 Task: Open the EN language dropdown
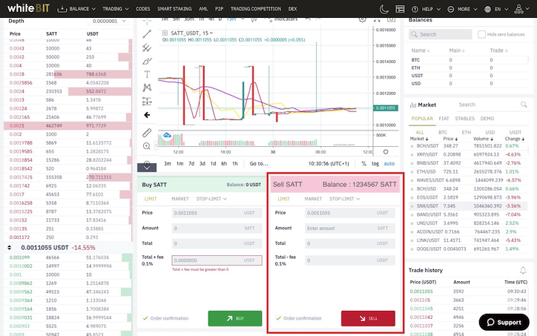pos(497,9)
